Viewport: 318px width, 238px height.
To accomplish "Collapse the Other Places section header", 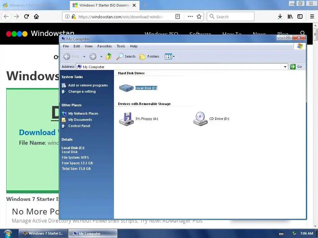I will (x=72, y=105).
